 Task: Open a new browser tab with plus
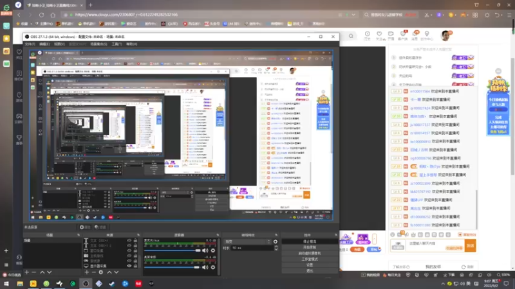(90, 5)
